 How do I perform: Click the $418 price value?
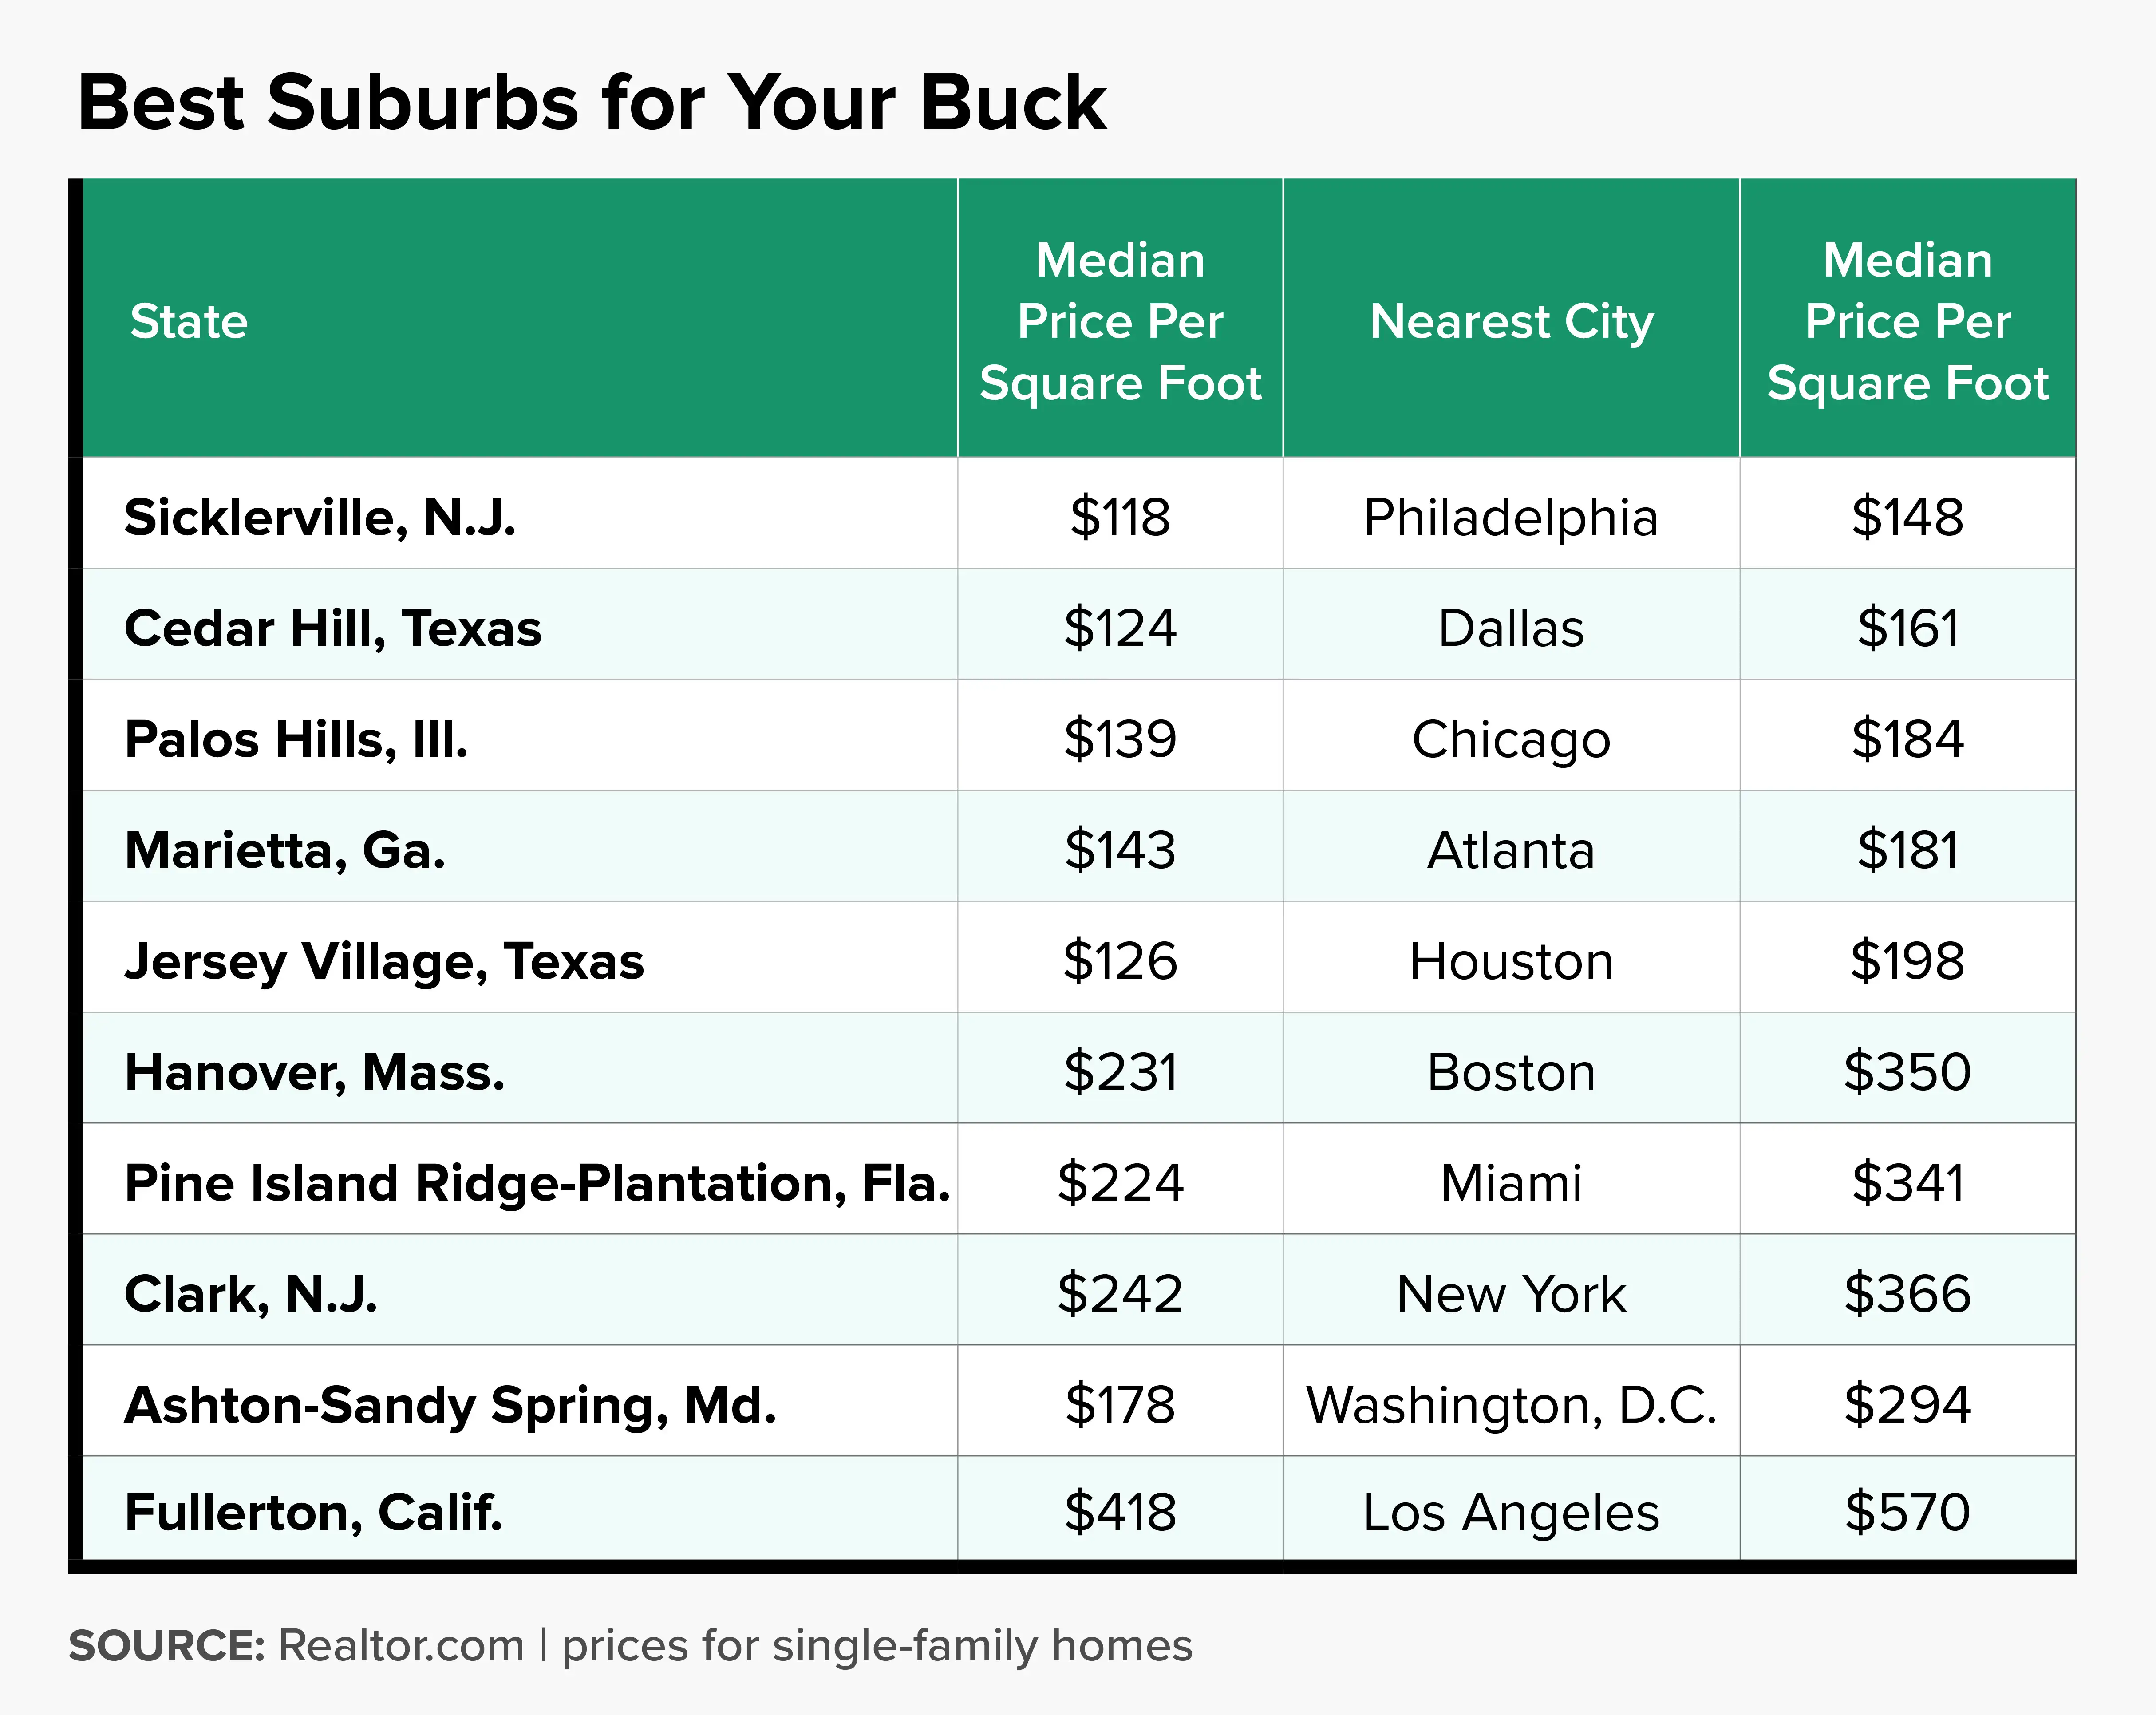1120,1513
